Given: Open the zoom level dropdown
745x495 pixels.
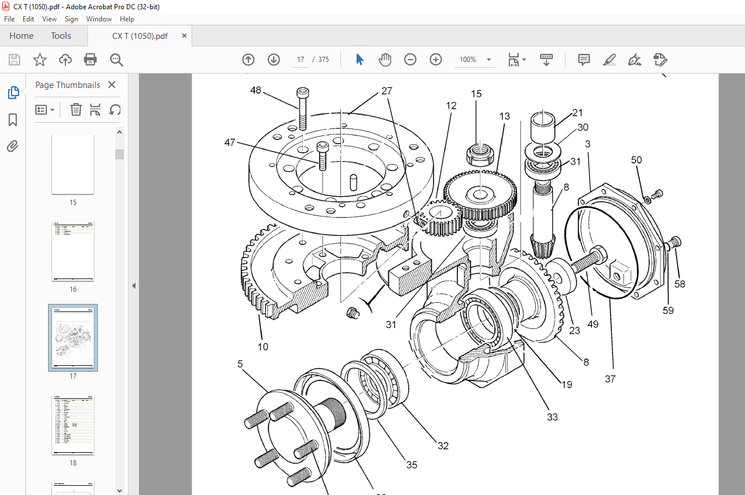Looking at the screenshot, I should (x=489, y=60).
